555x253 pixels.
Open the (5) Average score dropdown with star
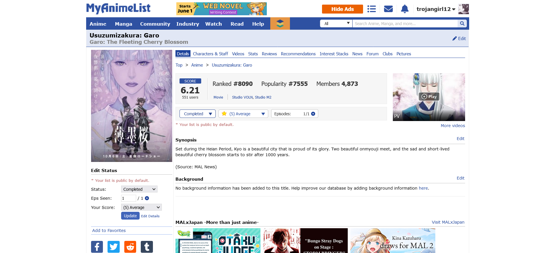coord(243,114)
